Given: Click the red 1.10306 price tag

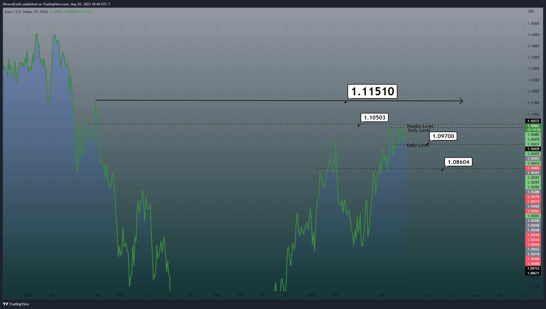Looking at the screenshot, I should (533, 259).
